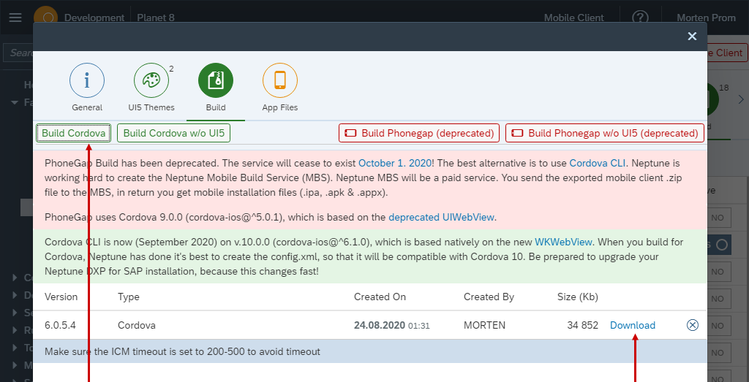
Task: Open the deprecated UIWebView link
Action: pos(441,218)
